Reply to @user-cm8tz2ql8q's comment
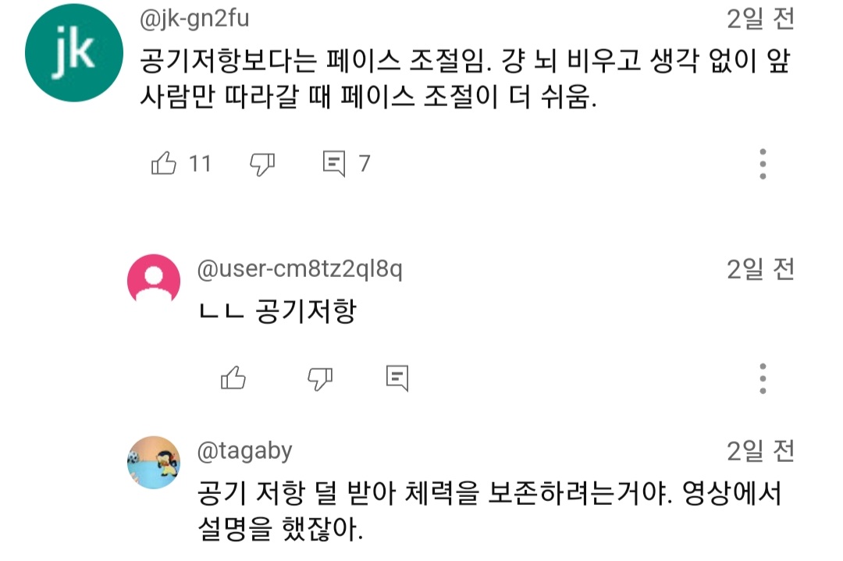Screen dimensions: 843x561 pyautogui.click(x=397, y=378)
